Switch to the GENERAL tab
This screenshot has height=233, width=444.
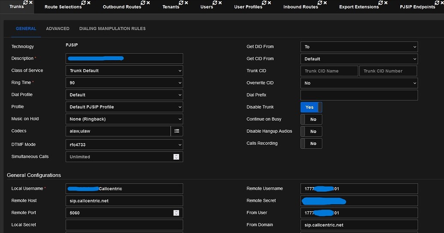click(26, 29)
